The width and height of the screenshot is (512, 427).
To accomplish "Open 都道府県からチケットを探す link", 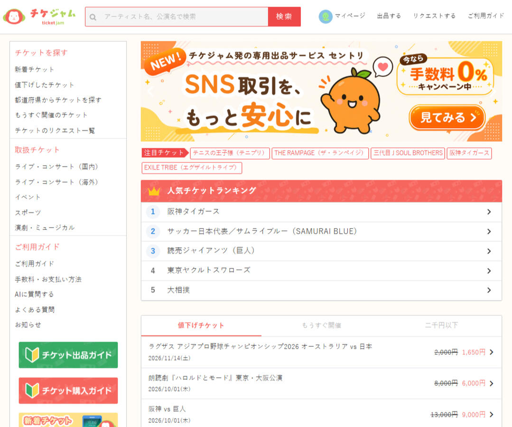I will (x=58, y=100).
